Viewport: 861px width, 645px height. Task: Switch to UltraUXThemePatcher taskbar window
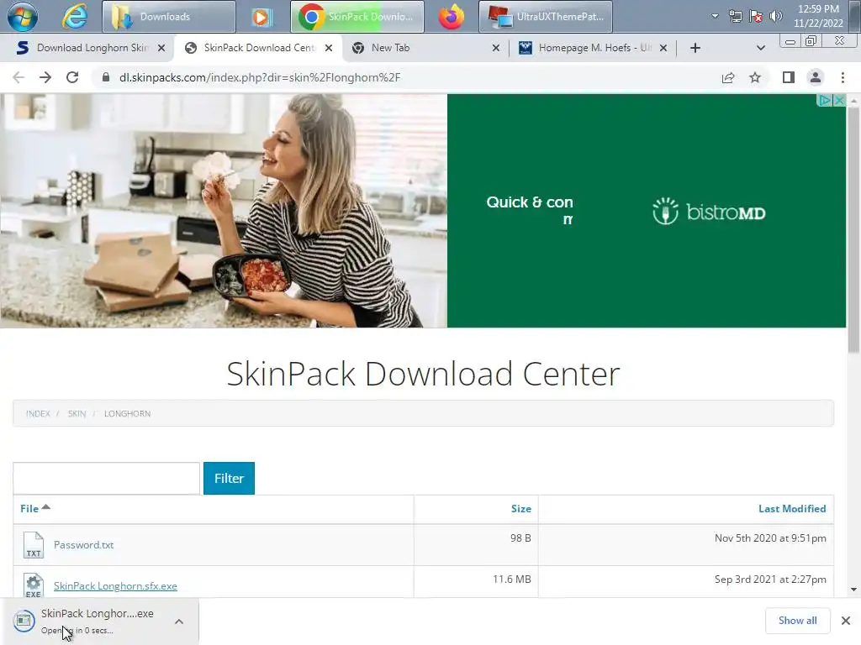545,17
